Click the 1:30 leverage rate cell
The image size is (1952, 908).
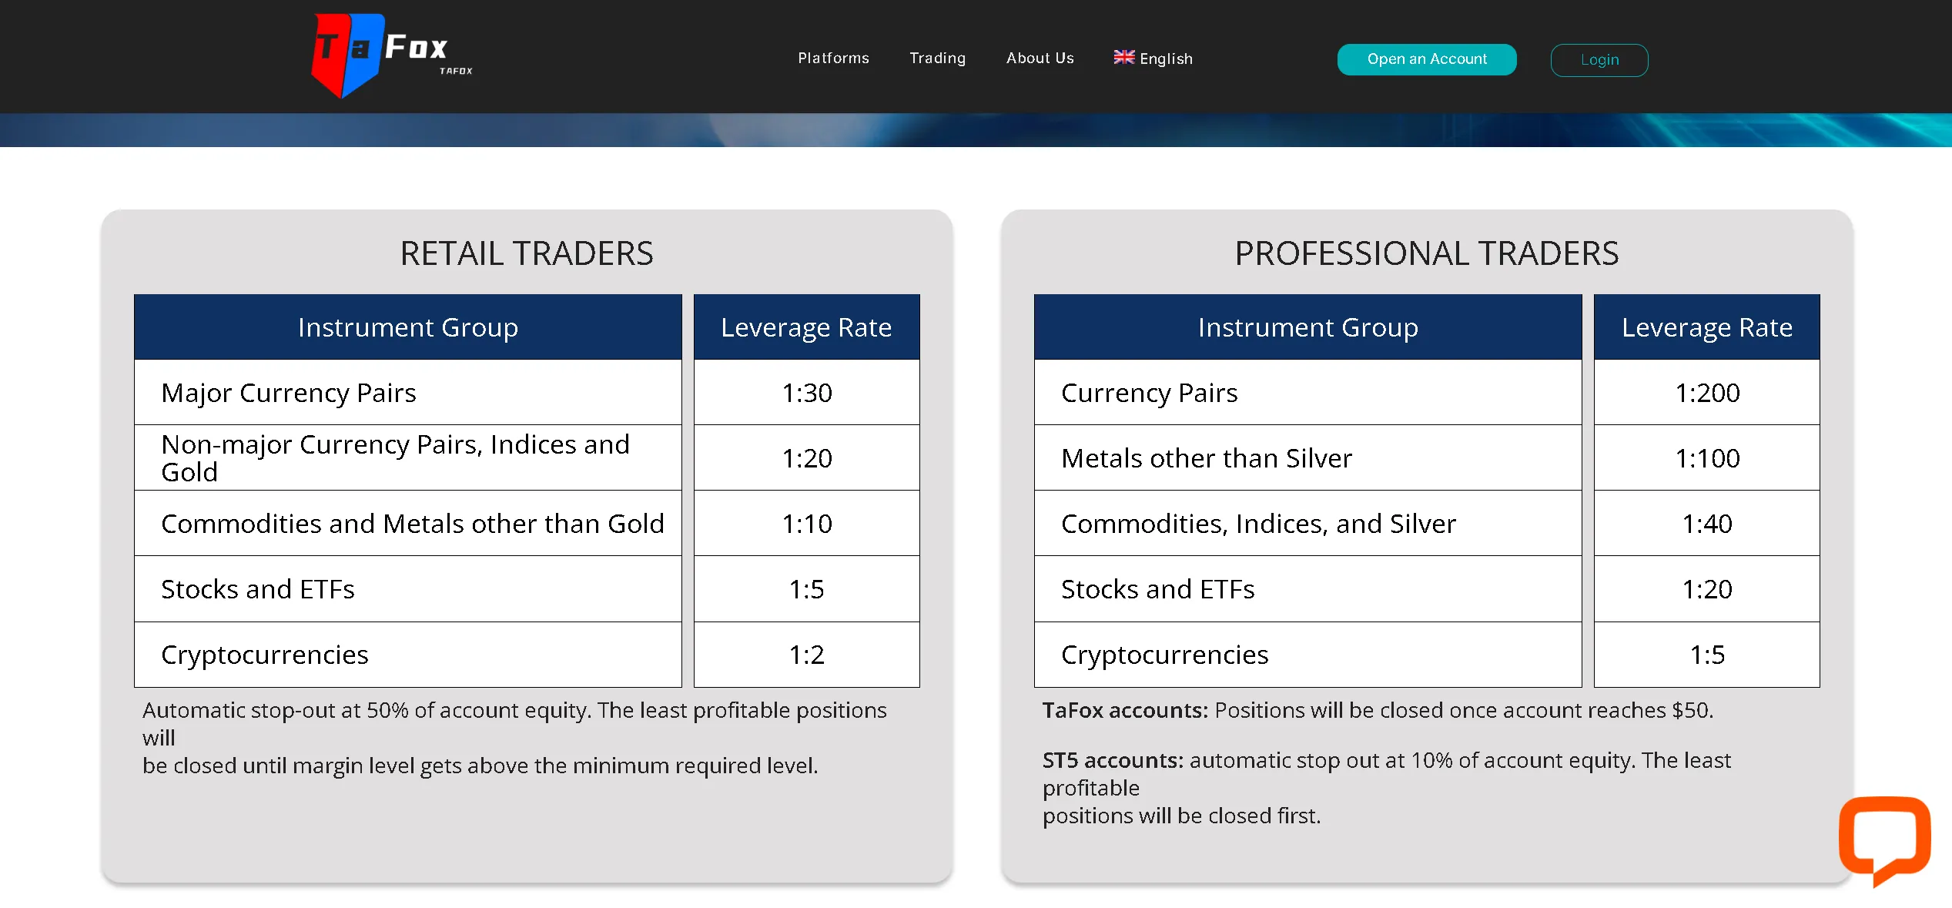806,393
